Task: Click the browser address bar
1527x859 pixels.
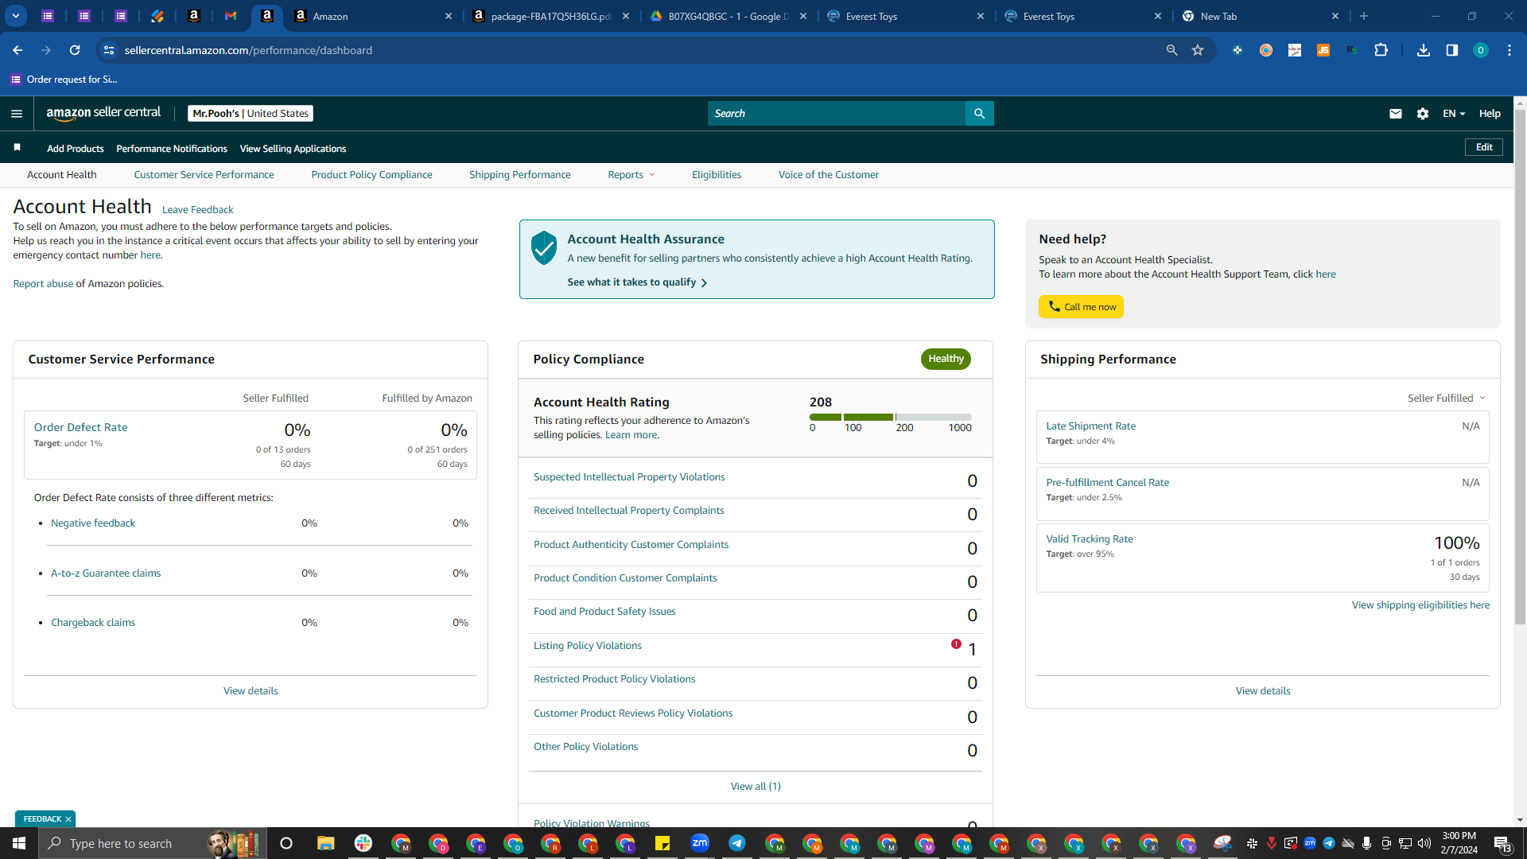Action: [x=636, y=50]
